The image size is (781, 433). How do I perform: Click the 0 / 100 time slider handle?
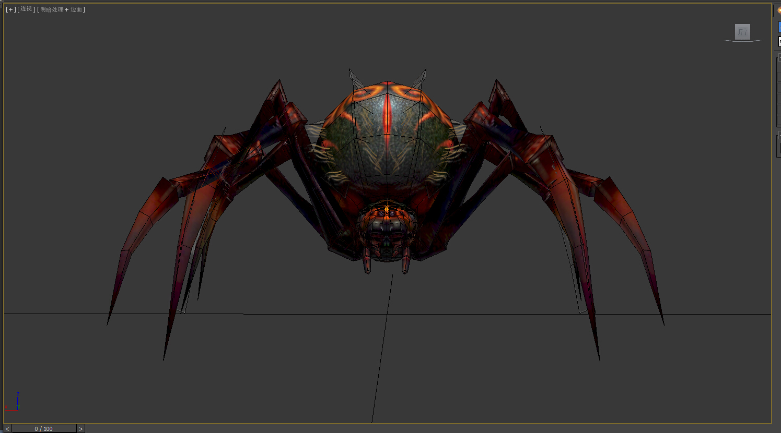tap(44, 429)
